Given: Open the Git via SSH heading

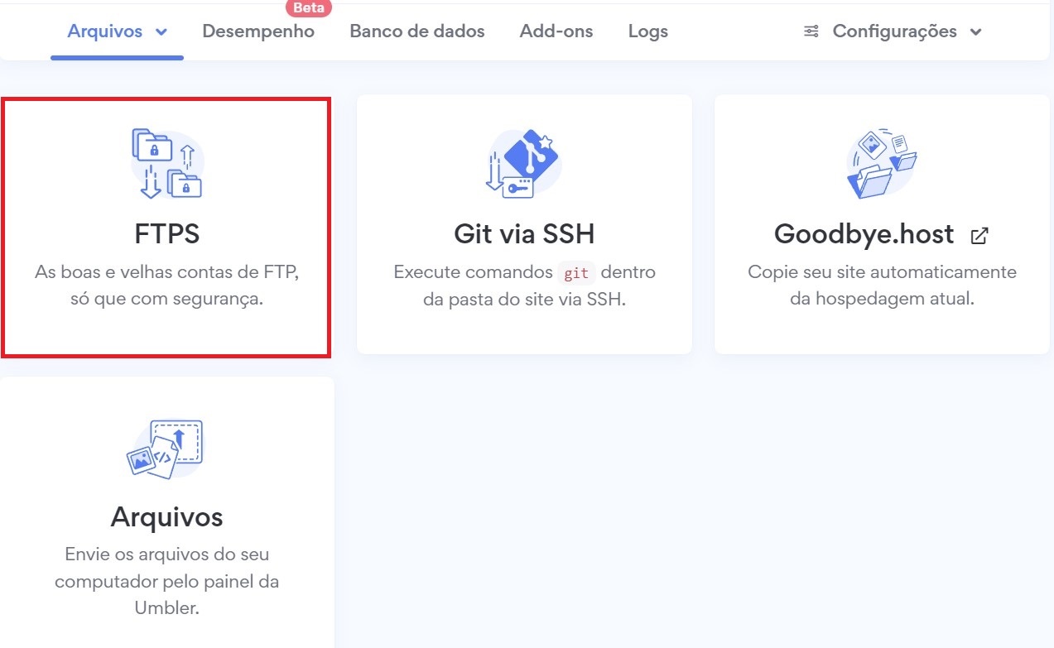Looking at the screenshot, I should pyautogui.click(x=524, y=234).
